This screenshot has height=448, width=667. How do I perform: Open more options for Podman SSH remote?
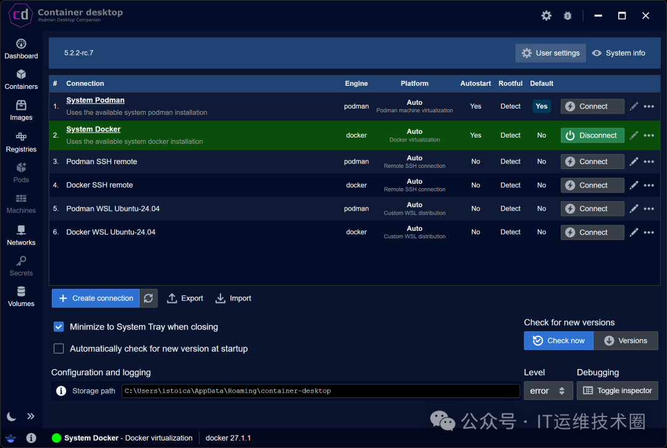point(648,162)
